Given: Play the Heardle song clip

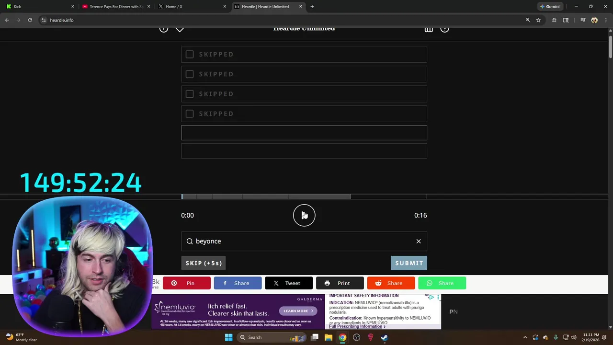Looking at the screenshot, I should click(x=304, y=215).
